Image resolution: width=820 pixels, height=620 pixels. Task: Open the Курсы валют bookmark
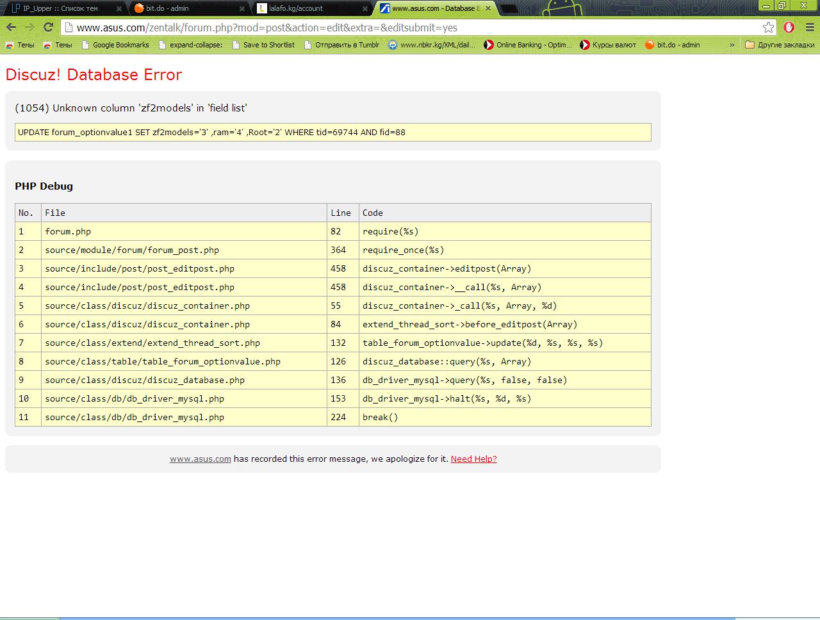(x=608, y=45)
